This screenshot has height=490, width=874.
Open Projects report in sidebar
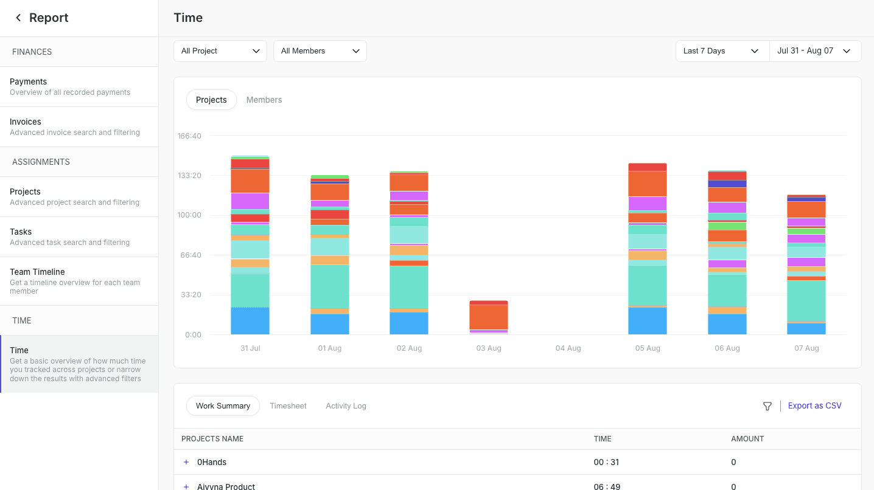pos(79,196)
